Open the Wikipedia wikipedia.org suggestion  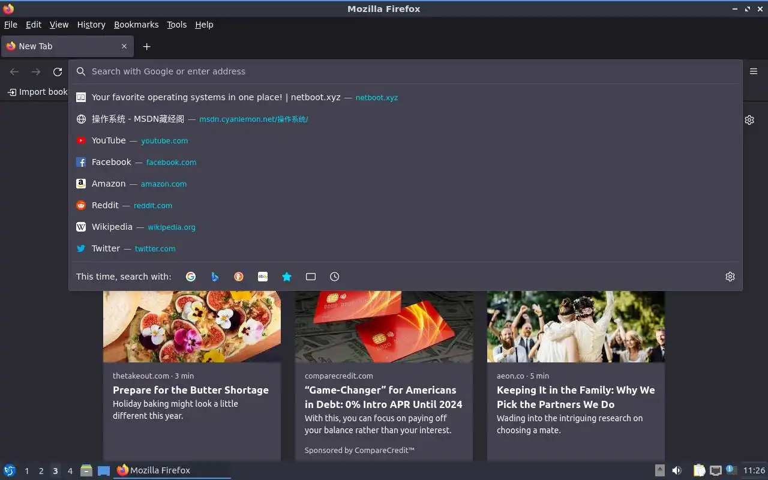[x=406, y=227]
